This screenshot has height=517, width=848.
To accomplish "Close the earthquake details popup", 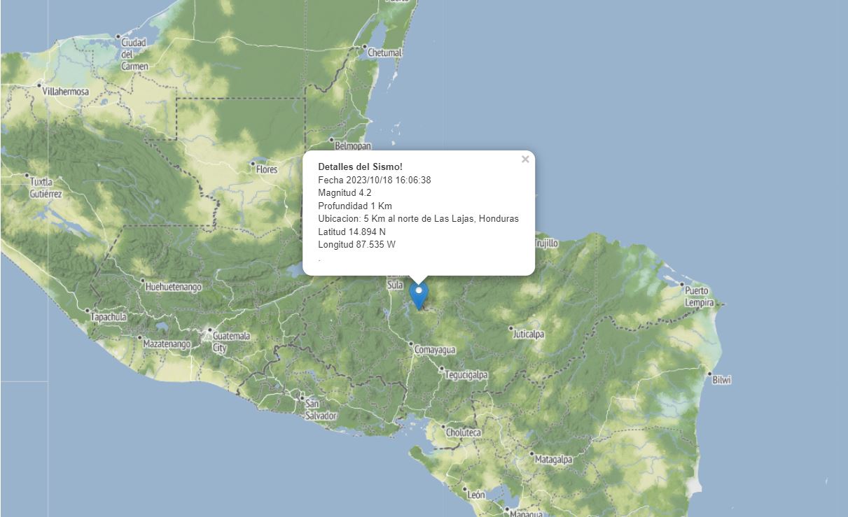I will 525,160.
